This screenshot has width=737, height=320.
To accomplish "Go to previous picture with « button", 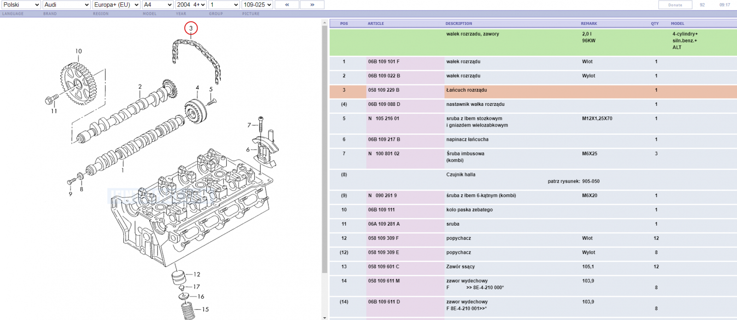I will [287, 5].
